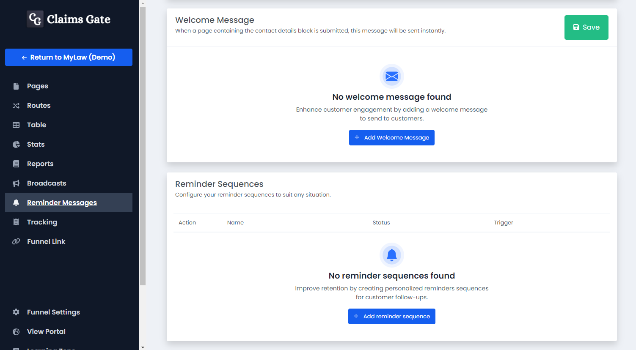The image size is (636, 350).
Task: Click the floppy disk icon on Save button
Action: click(576, 27)
